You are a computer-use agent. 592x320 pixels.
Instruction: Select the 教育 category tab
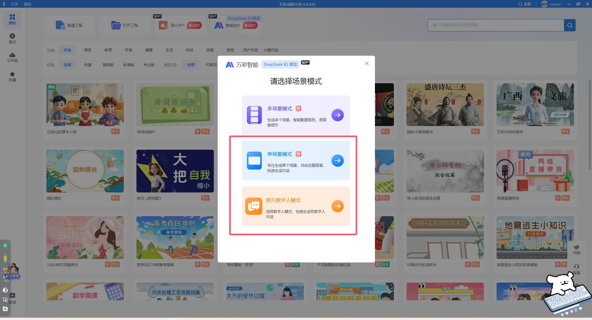pos(108,50)
